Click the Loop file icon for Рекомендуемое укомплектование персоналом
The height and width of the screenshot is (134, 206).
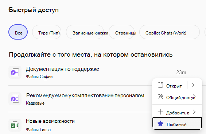15,99
